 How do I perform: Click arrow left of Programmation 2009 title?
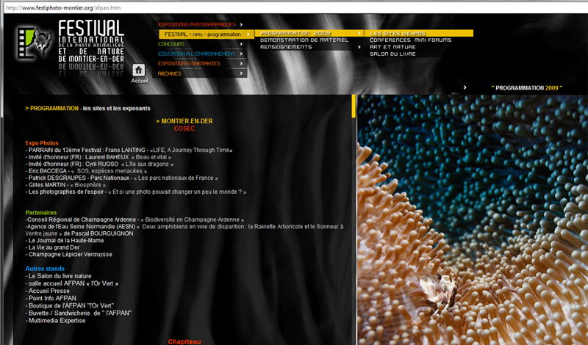[x=465, y=87]
